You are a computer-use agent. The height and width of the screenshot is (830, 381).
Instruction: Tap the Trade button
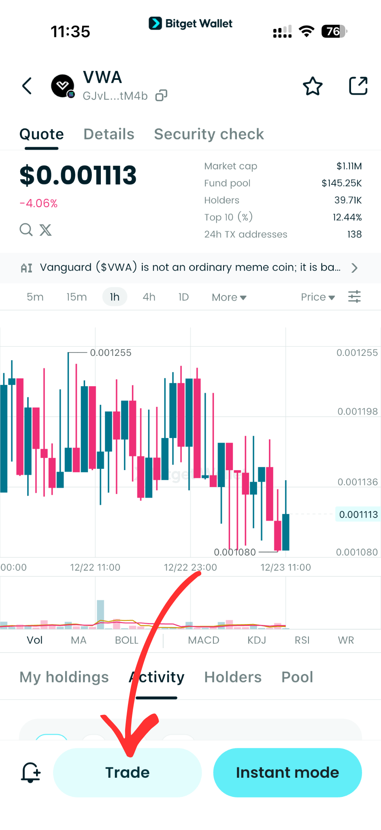(x=127, y=772)
